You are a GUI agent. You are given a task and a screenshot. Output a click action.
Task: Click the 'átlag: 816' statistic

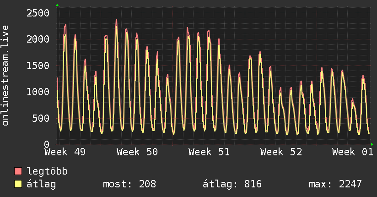[x=232, y=184]
